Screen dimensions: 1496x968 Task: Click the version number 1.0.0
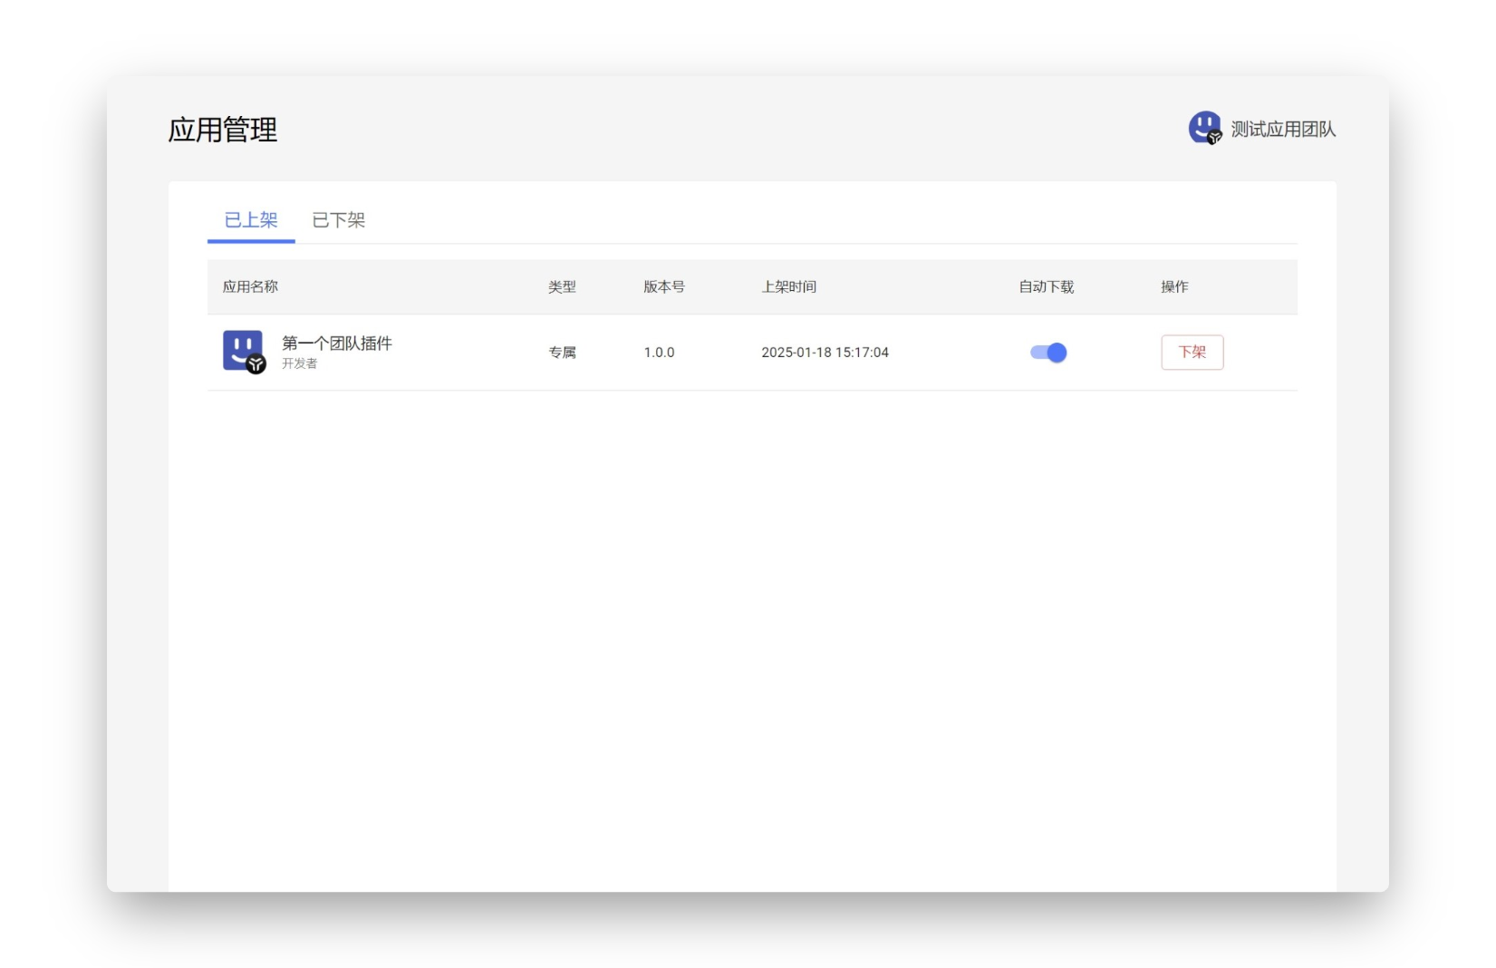click(x=660, y=353)
